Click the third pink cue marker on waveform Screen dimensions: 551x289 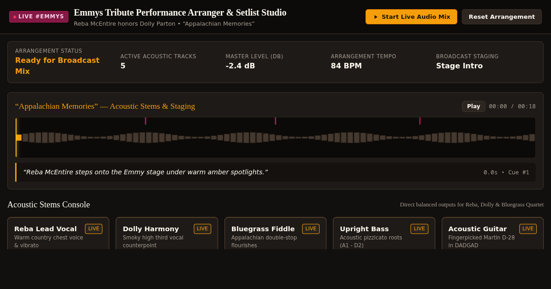click(x=420, y=121)
